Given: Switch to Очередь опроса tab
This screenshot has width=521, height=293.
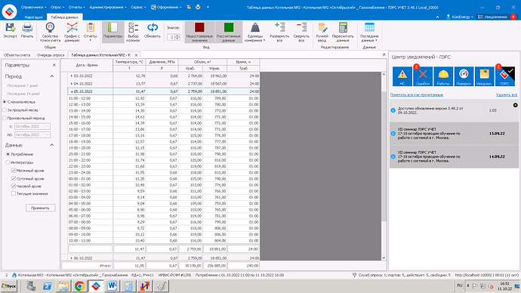Looking at the screenshot, I should pyautogui.click(x=51, y=55).
